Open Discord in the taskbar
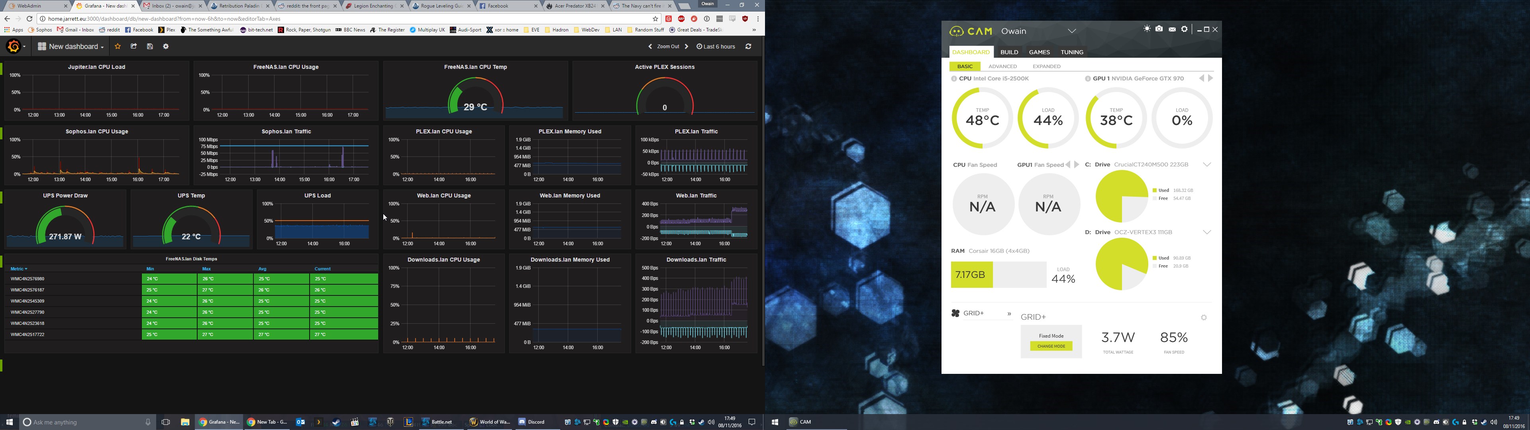This screenshot has height=430, width=1530. [532, 422]
